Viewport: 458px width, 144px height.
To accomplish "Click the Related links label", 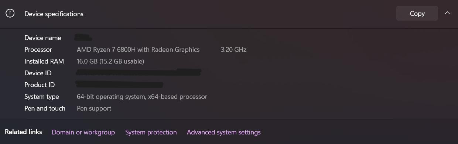I will (23, 132).
